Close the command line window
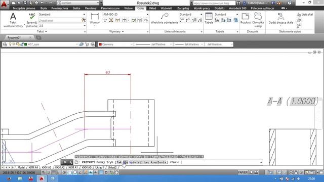 tap(65, 162)
